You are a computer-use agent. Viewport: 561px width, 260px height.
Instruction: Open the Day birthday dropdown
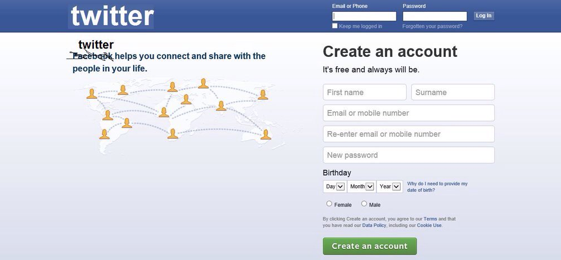tap(334, 186)
